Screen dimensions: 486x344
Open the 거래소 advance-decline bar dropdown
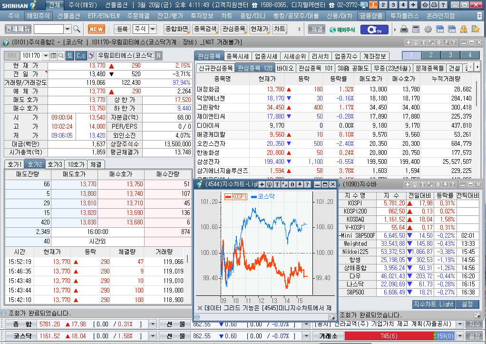pyautogui.click(x=460, y=336)
